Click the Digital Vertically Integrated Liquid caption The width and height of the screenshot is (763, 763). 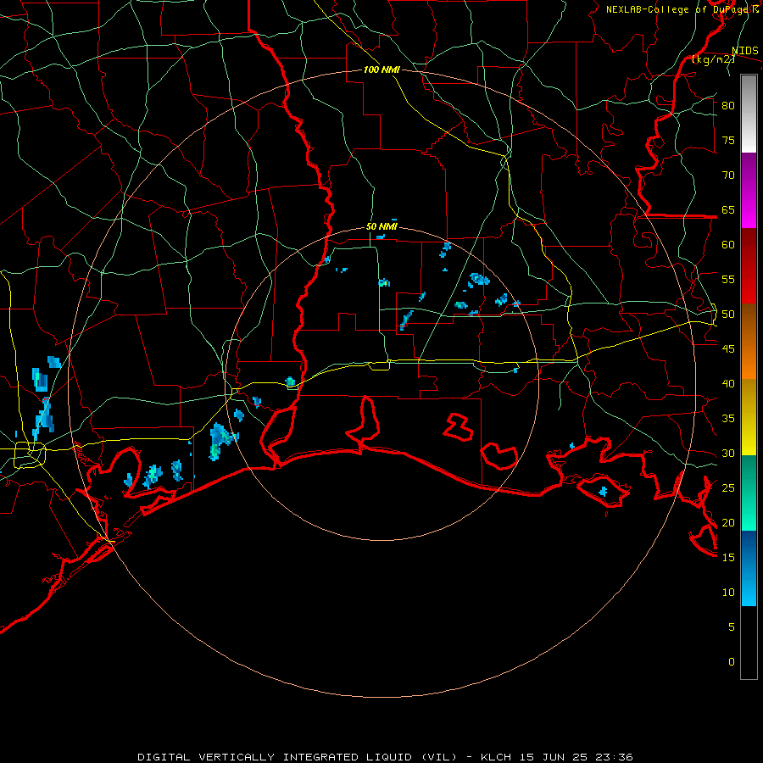298,757
